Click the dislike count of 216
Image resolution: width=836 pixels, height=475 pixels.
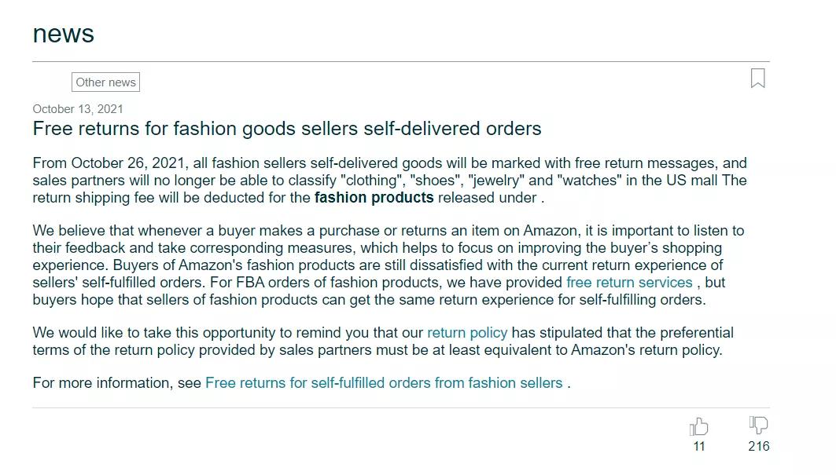759,446
